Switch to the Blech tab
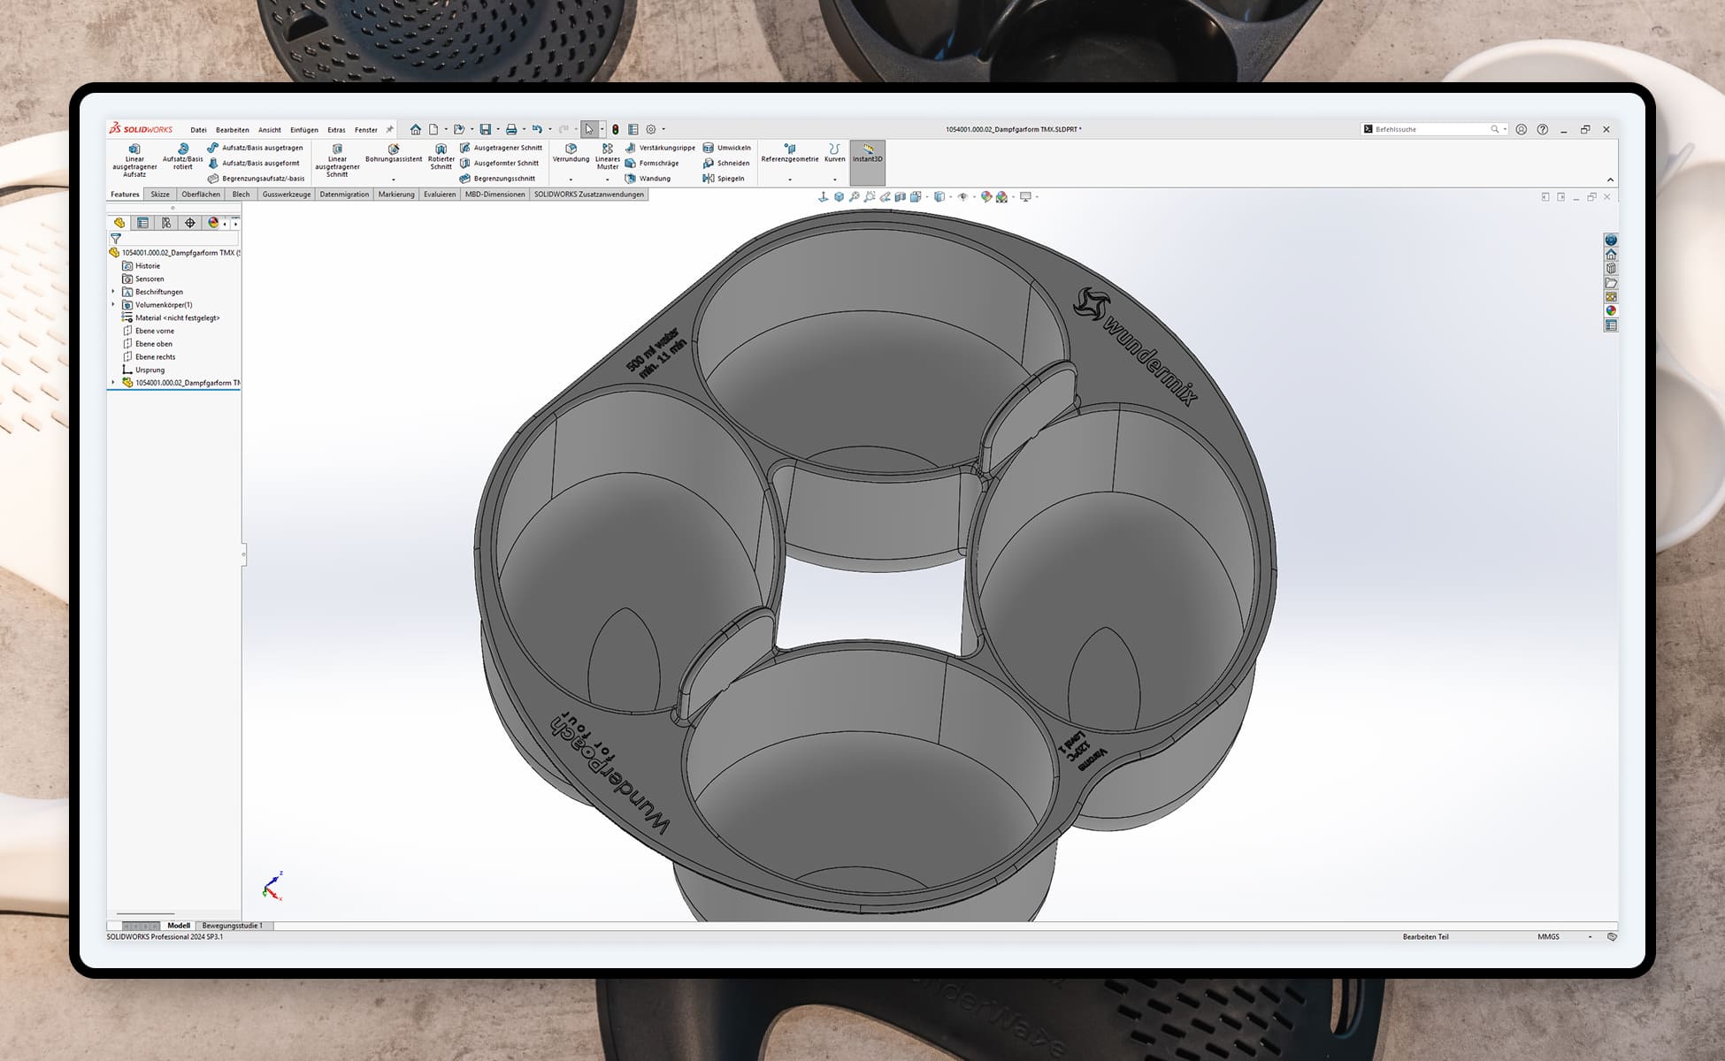Screen dimensions: 1725x1061 241,194
